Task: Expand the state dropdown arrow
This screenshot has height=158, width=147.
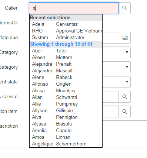Action: tap(127, 82)
